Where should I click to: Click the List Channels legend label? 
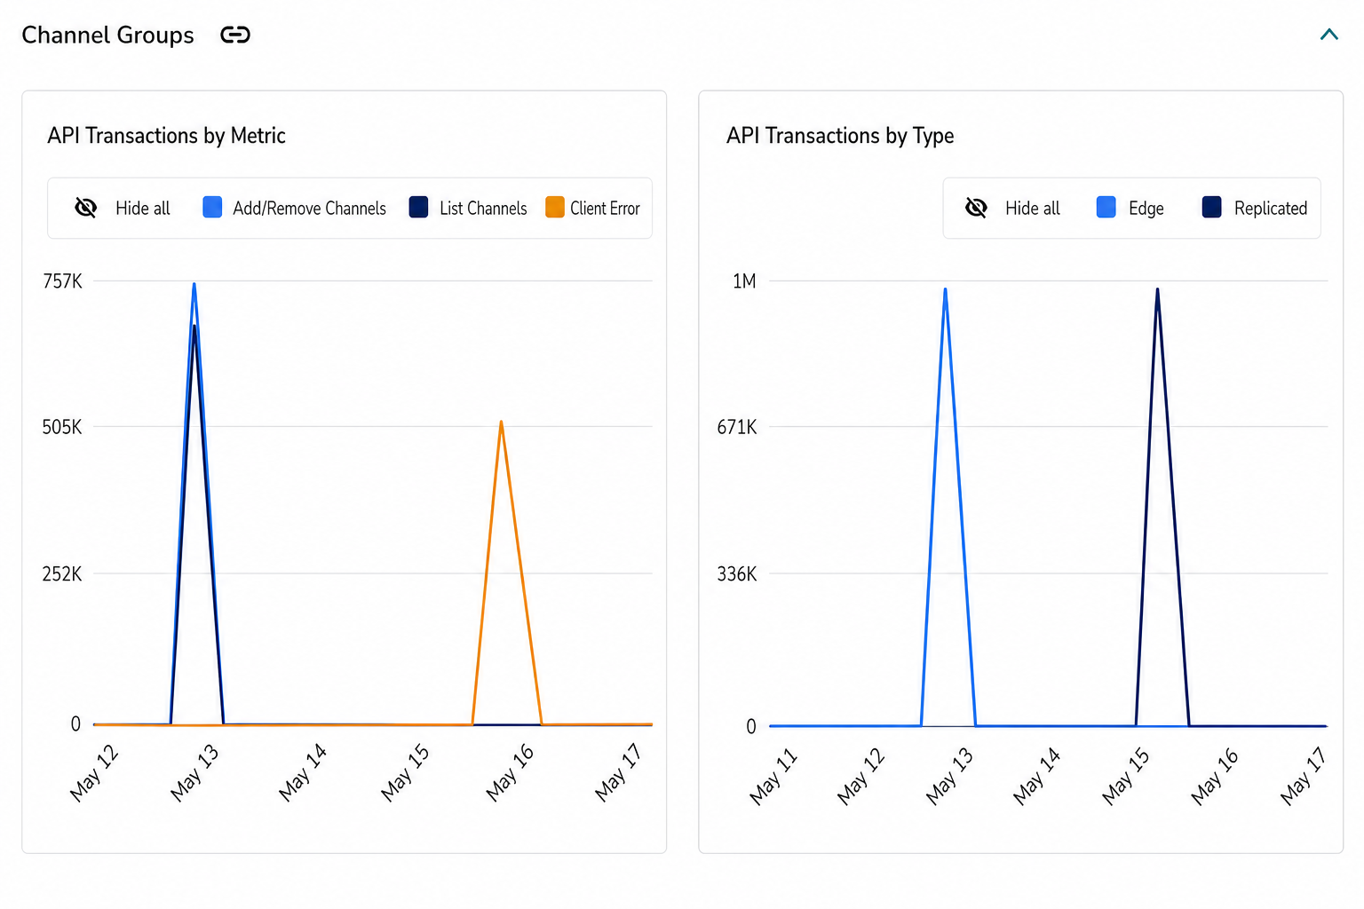point(483,208)
